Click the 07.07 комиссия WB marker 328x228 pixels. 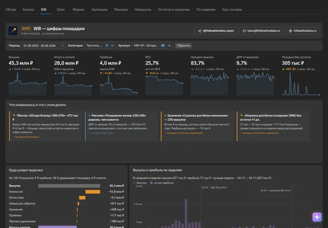[276, 191]
